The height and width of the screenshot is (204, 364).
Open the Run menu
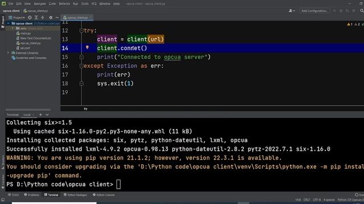(x=76, y=4)
